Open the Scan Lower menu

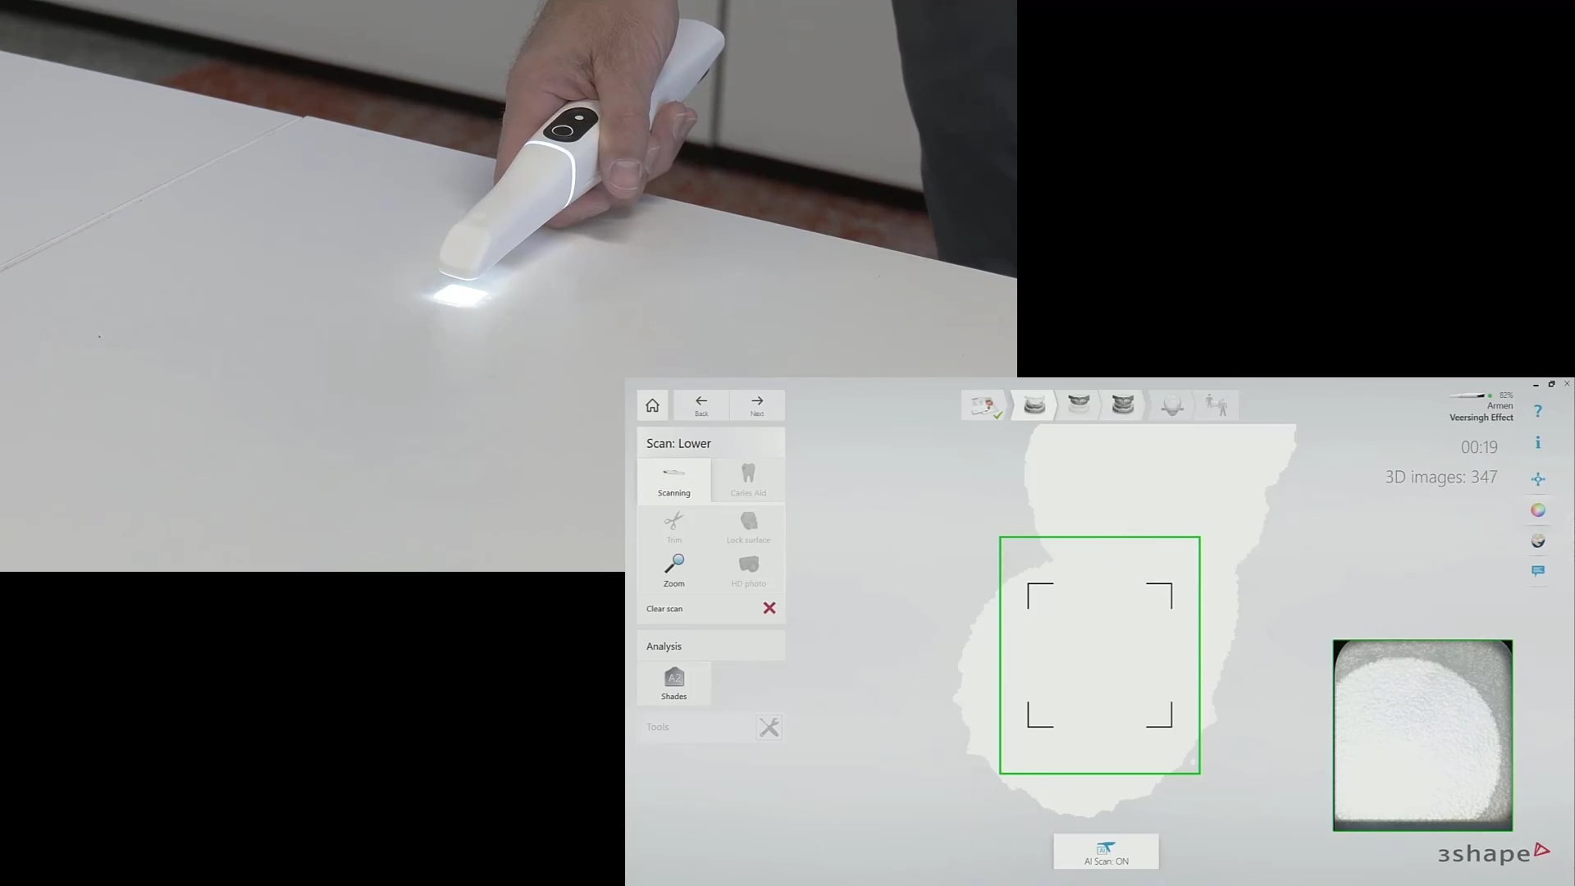(x=679, y=442)
